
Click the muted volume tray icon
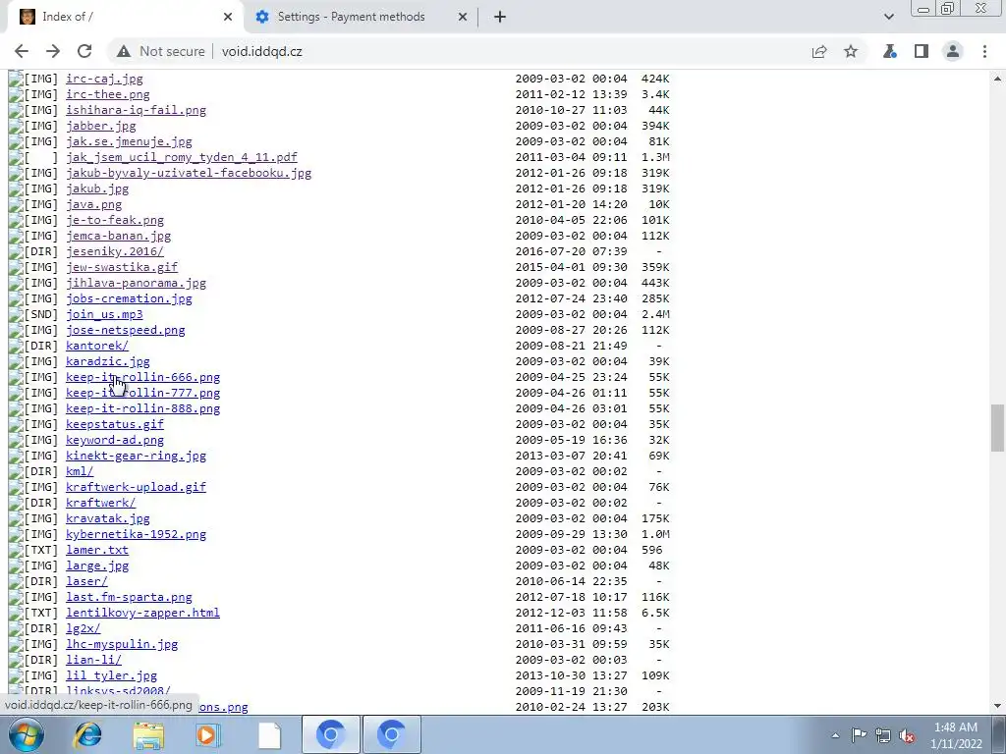[x=907, y=735]
